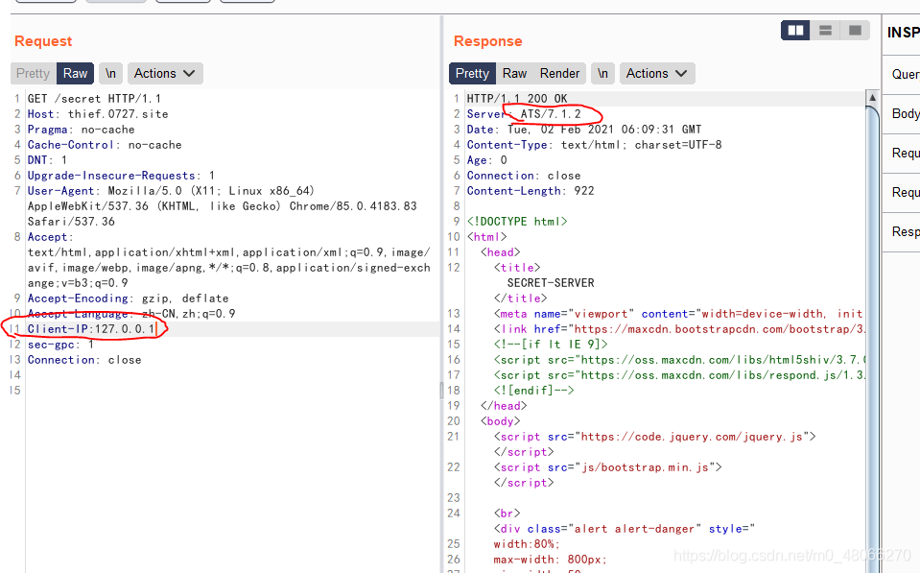Click the meta viewport tag line
This screenshot has width=920, height=573.
678,314
